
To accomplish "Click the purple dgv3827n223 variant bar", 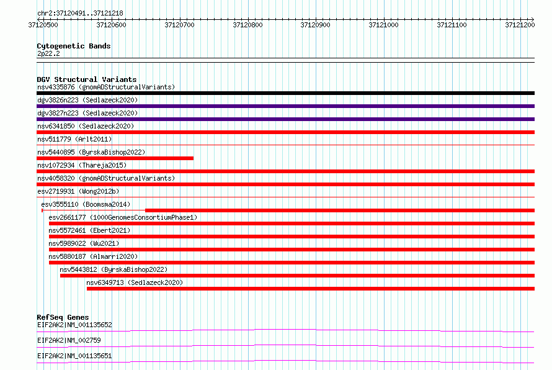I will (x=285, y=119).
